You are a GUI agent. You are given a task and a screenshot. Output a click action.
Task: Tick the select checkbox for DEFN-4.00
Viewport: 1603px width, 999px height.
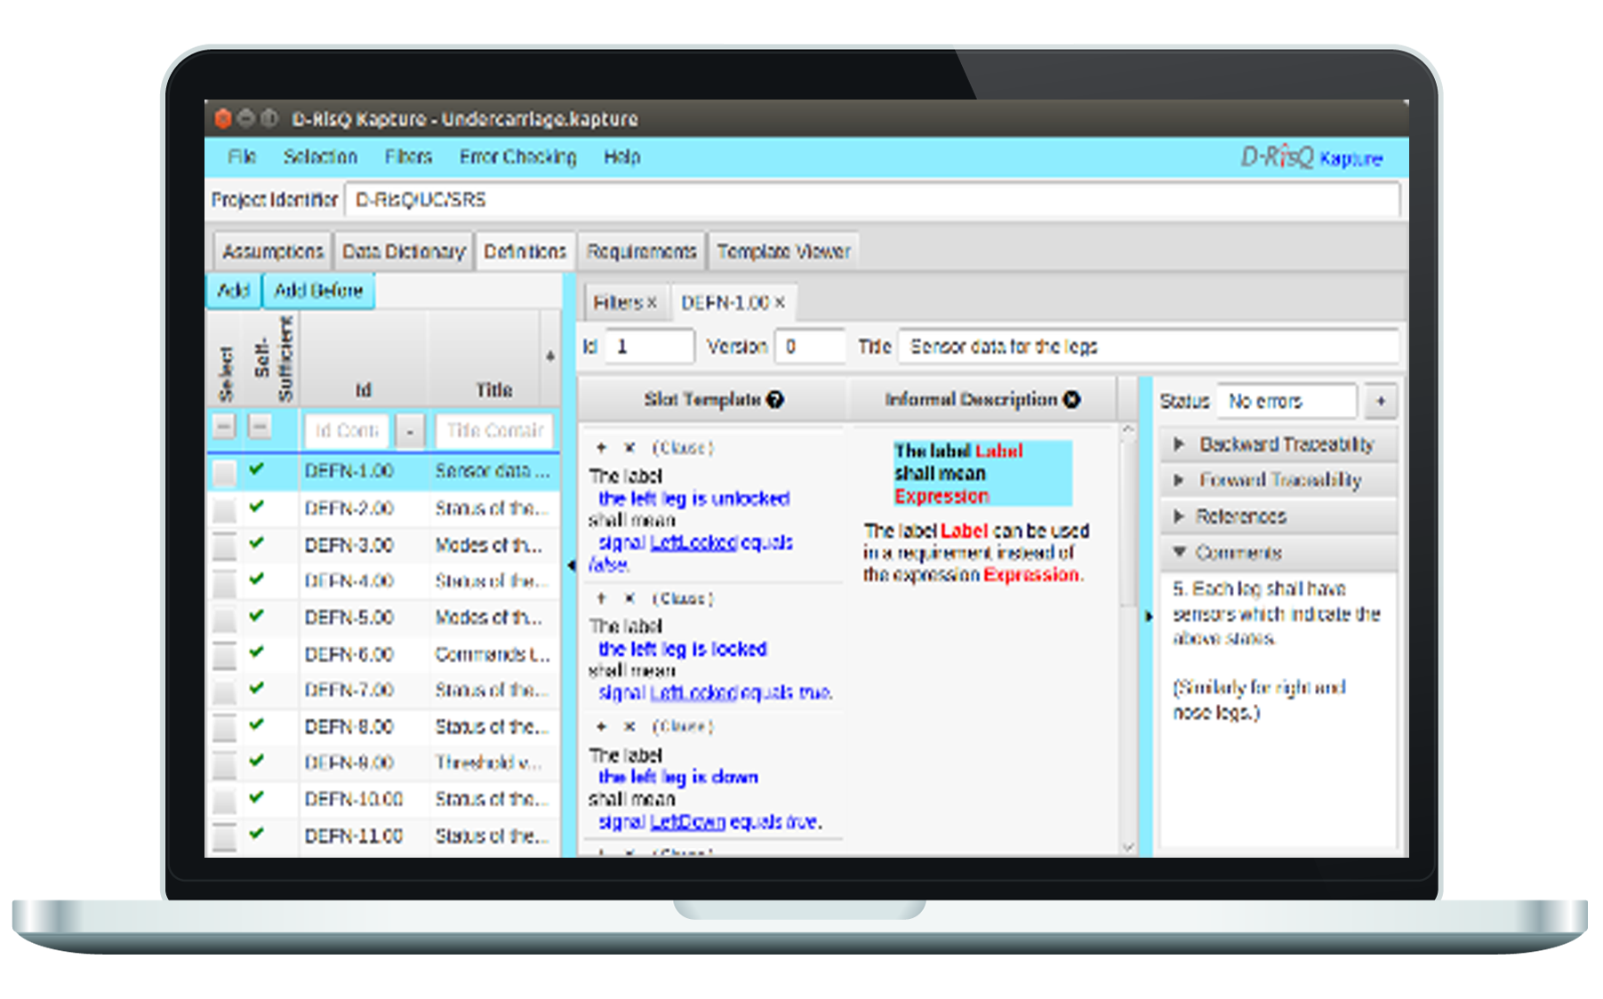point(225,582)
